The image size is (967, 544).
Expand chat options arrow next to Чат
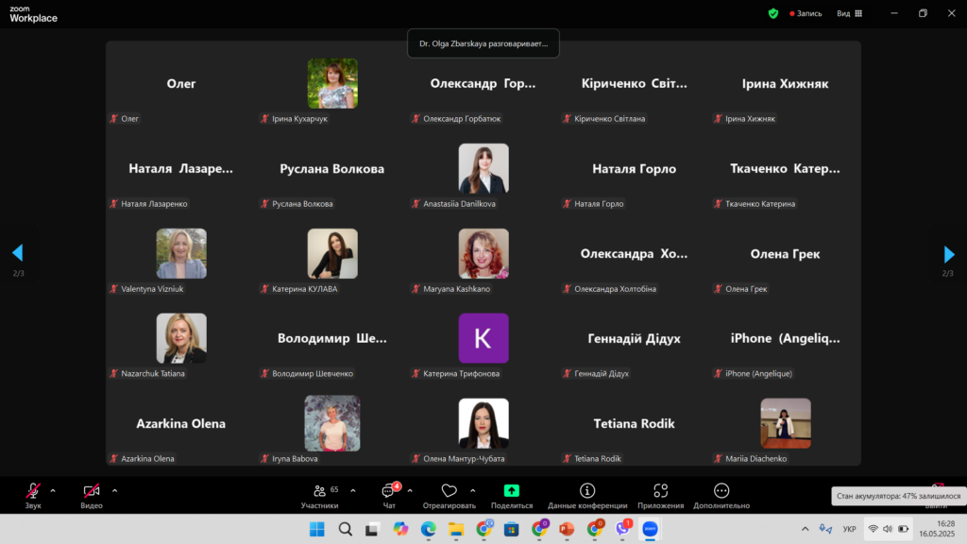click(410, 491)
